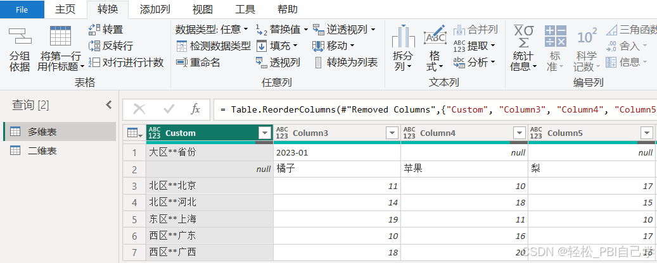The image size is (657, 263).
Task: Open Custom column filter dropdown
Action: point(265,133)
